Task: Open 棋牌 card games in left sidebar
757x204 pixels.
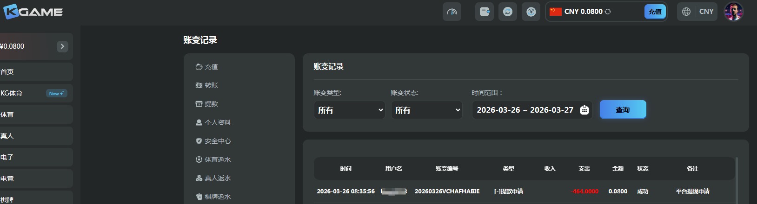Action: click(36, 198)
